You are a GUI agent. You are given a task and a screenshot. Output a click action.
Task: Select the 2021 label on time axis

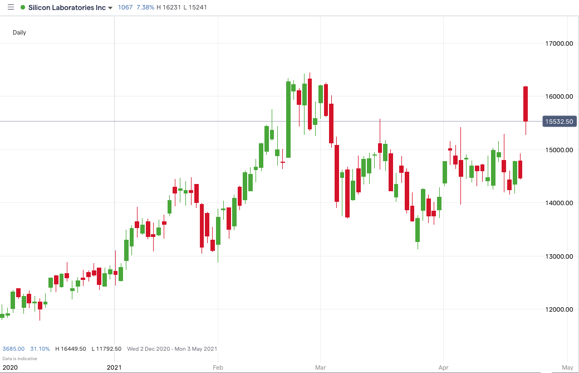pos(114,367)
